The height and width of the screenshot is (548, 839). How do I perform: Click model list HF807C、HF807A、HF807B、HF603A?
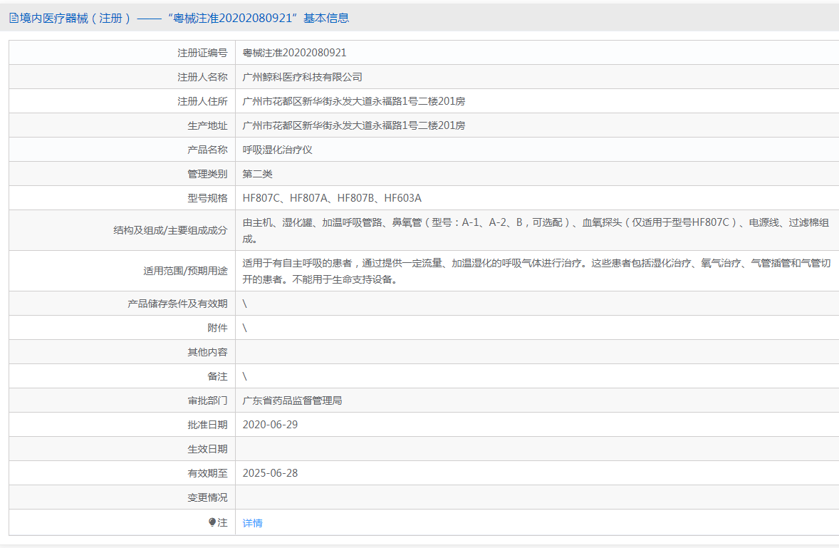coord(332,198)
